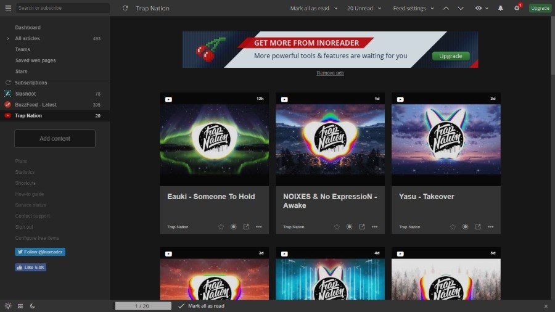Open Yasu - Takeover in new tab
Viewport: 555px width, 312px height.
tap(478, 227)
